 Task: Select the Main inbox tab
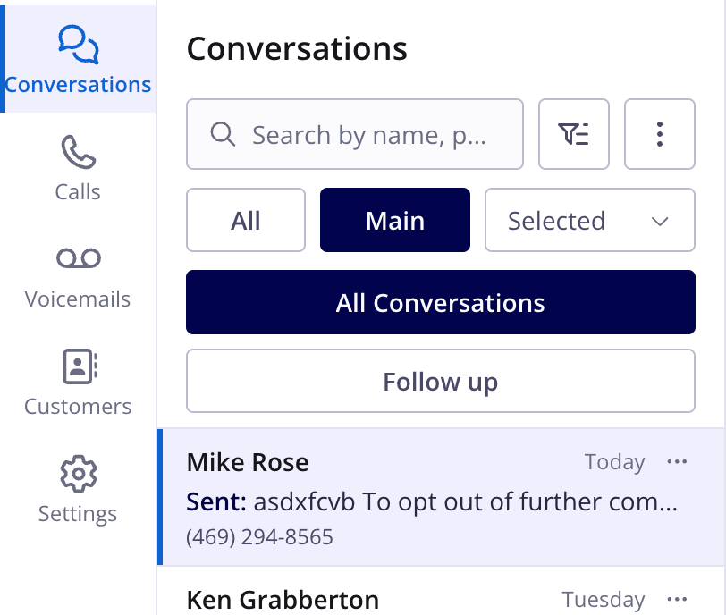pyautogui.click(x=395, y=220)
